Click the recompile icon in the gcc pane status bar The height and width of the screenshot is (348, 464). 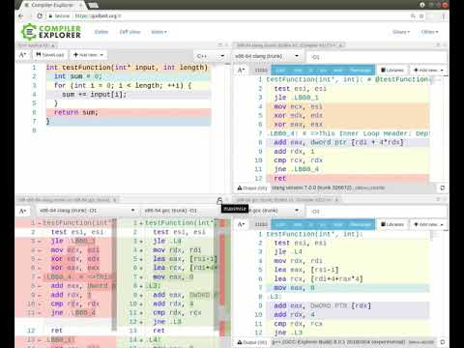[x=443, y=342]
